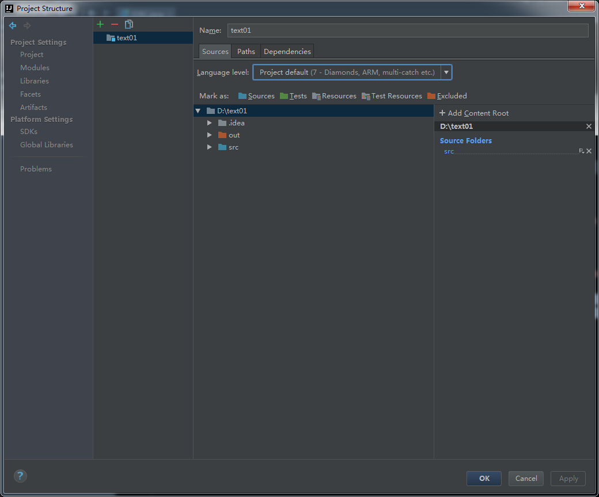Expand the out folder
Image resolution: width=599 pixels, height=497 pixels.
[209, 135]
